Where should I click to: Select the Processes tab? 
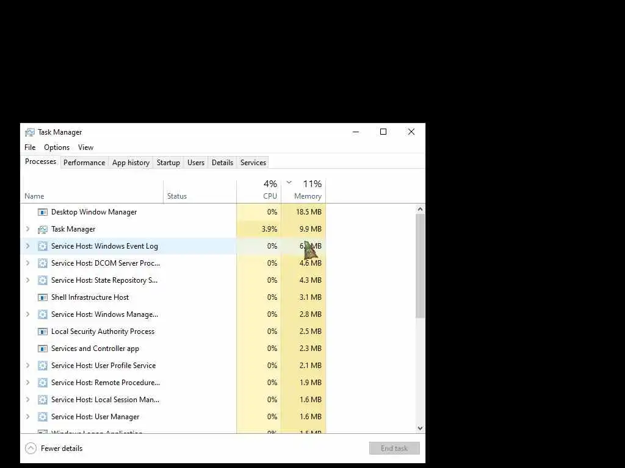[40, 161]
